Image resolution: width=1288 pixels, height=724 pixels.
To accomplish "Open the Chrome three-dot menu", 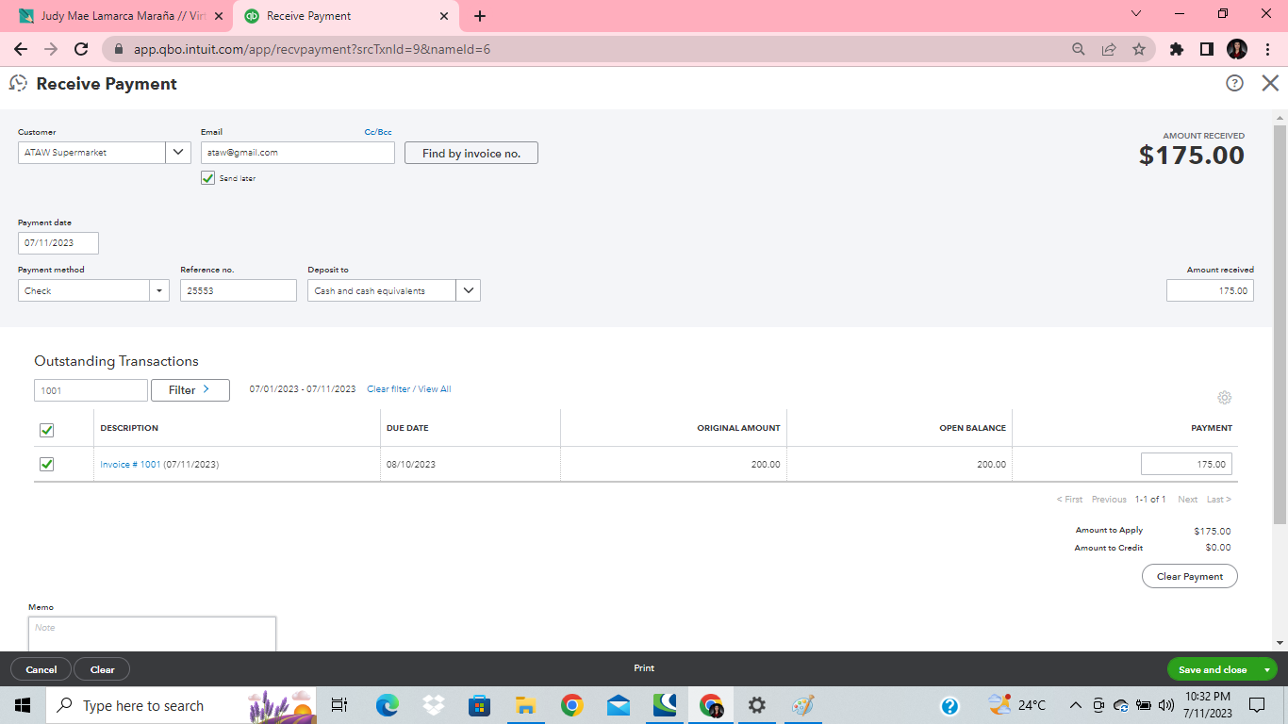I will [x=1266, y=49].
